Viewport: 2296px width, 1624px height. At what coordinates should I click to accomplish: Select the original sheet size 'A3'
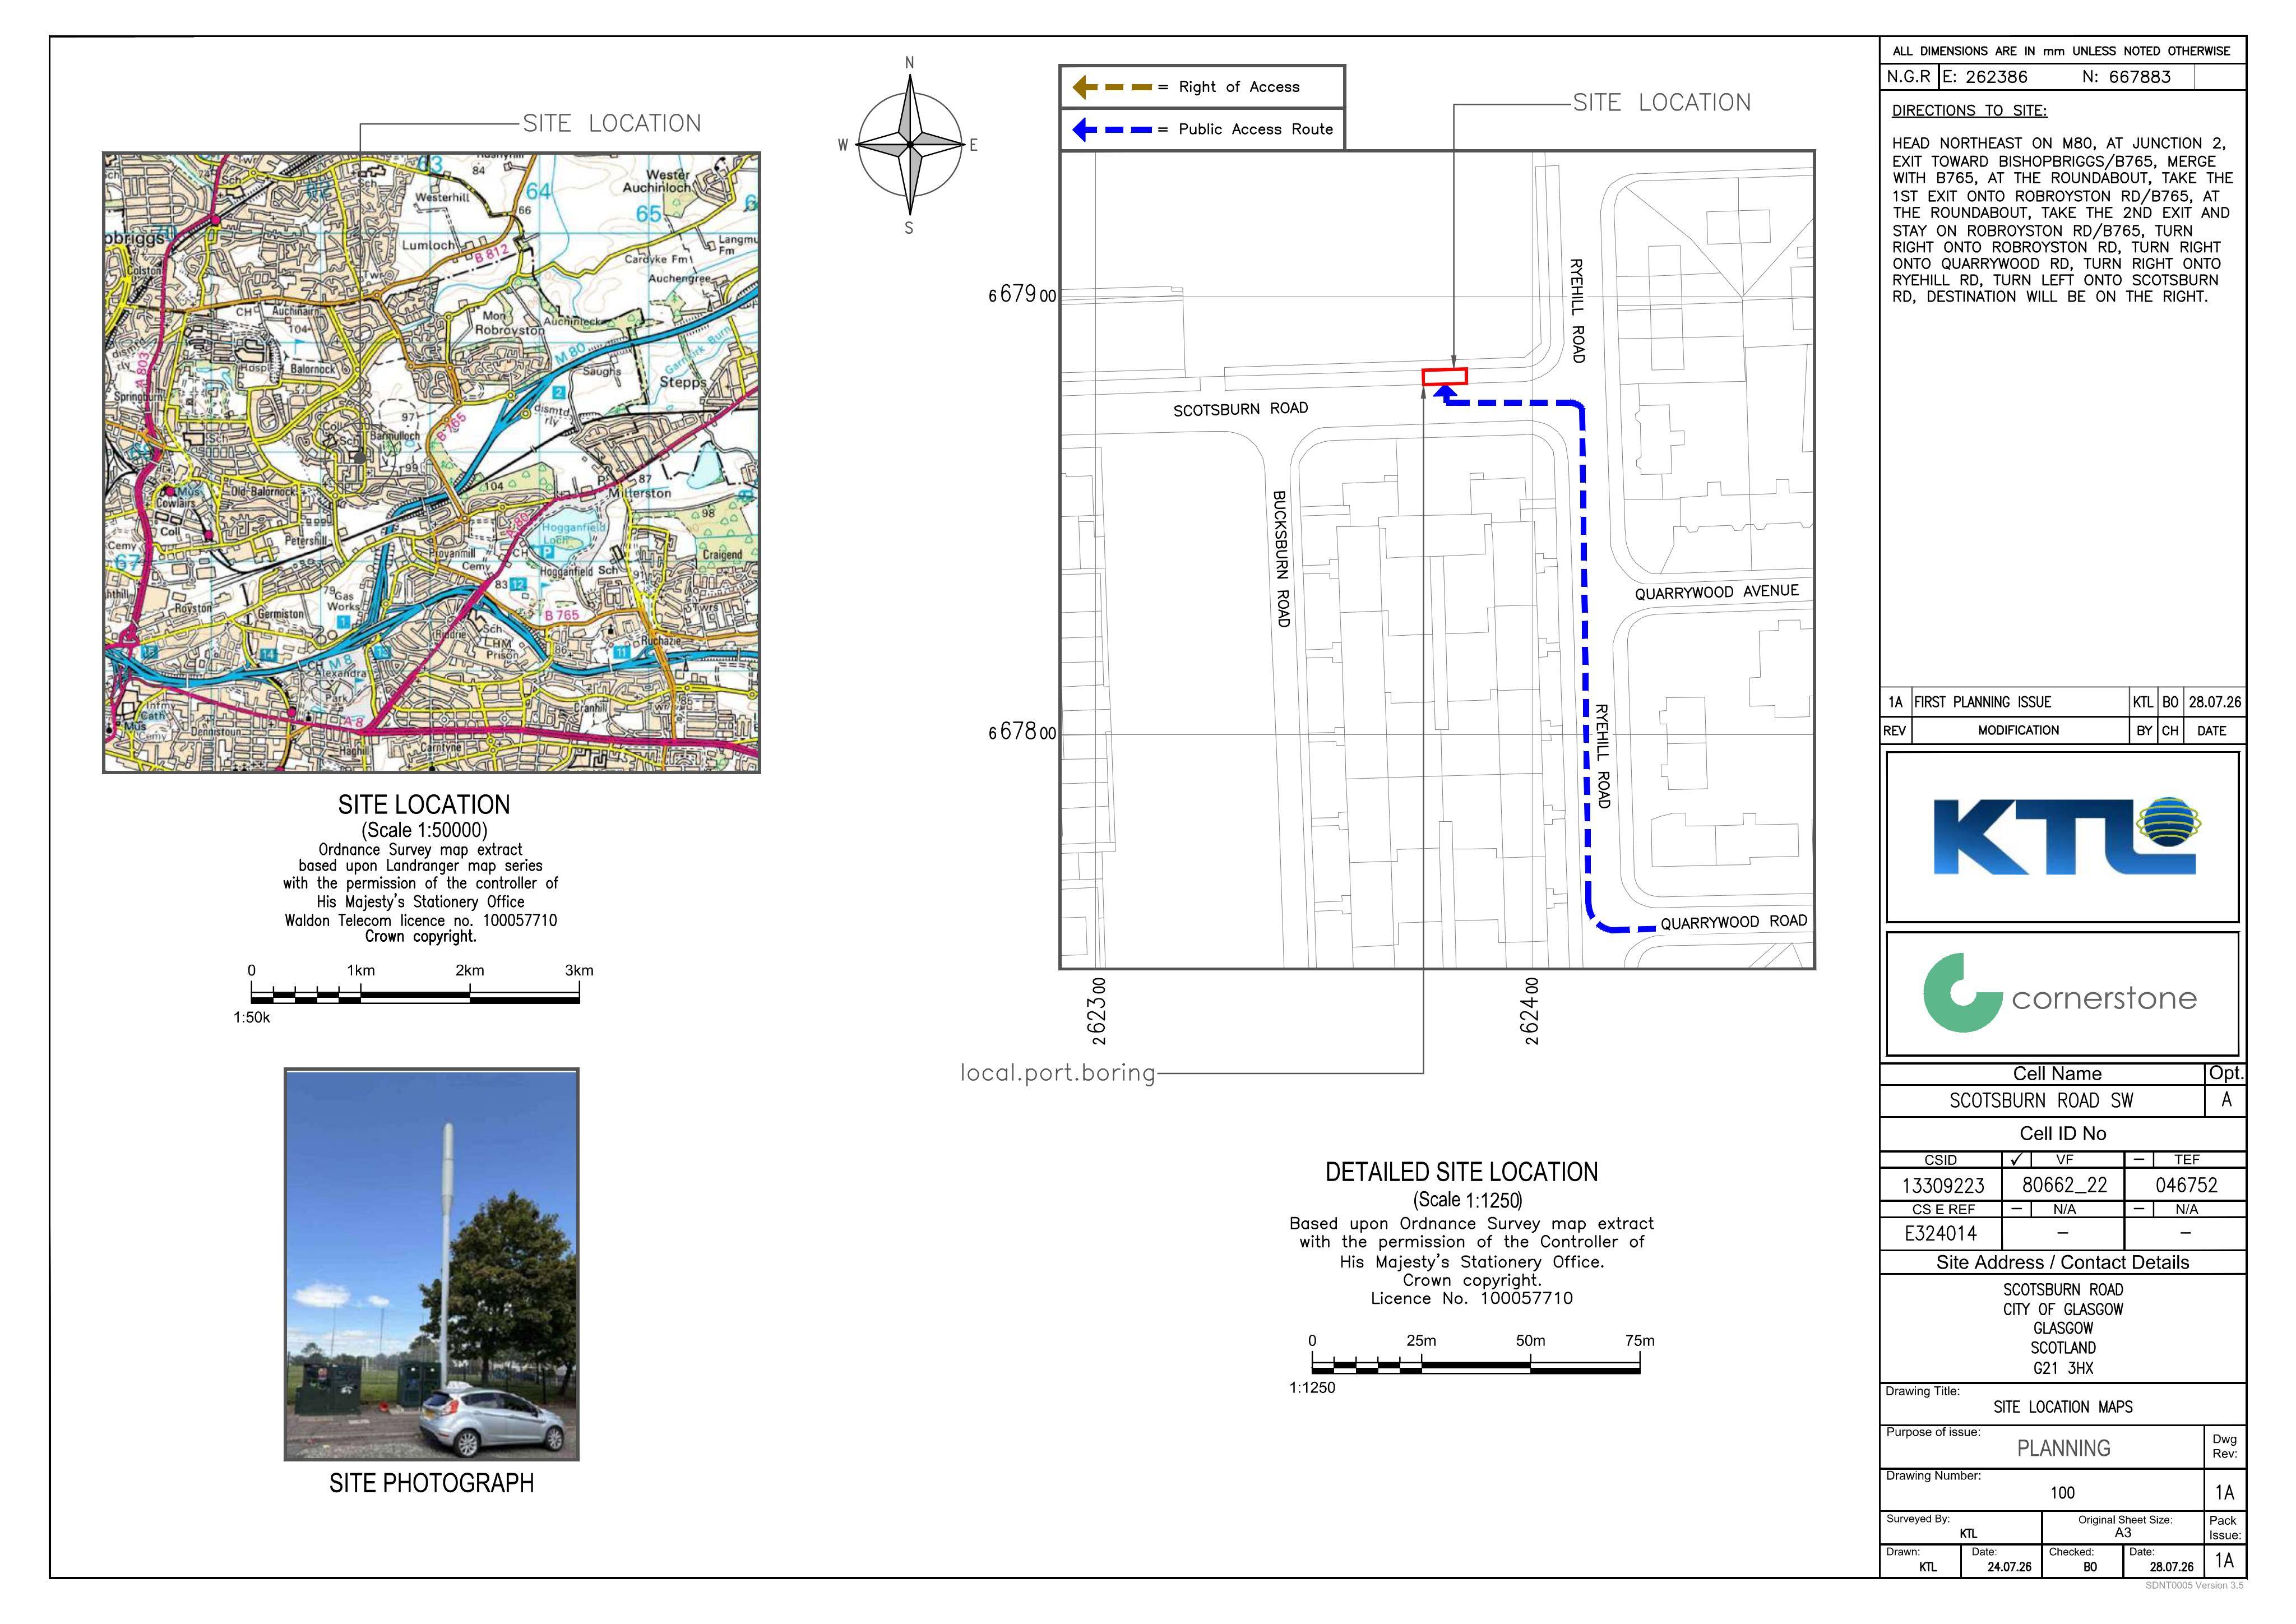(2122, 1533)
